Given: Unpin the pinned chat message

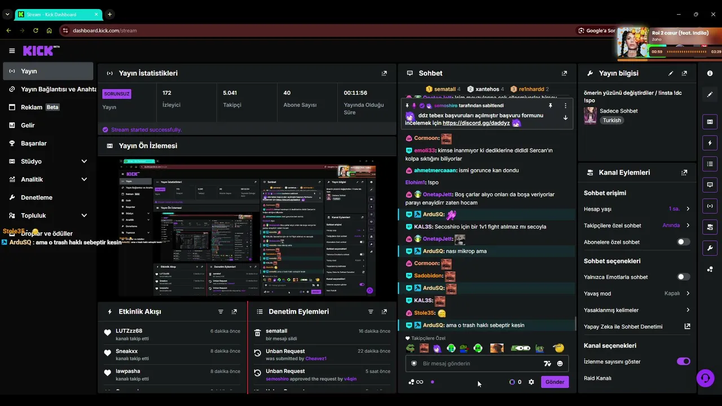Looking at the screenshot, I should coord(551,105).
